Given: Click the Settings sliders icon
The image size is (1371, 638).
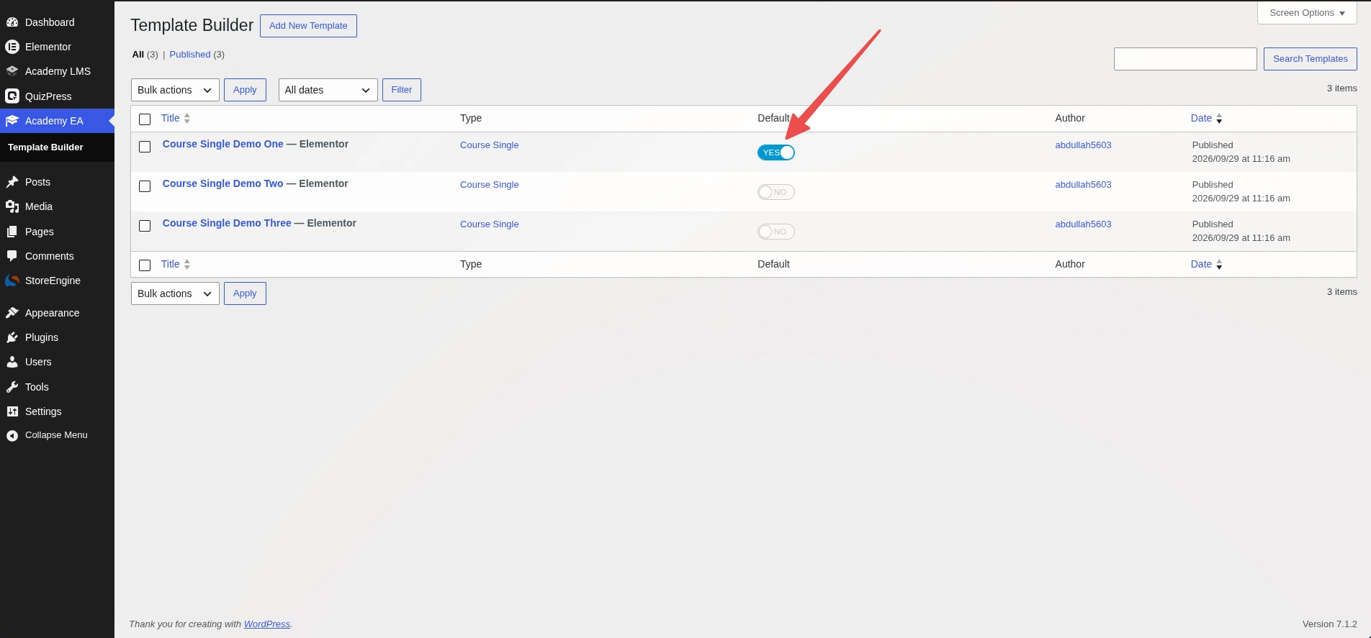Looking at the screenshot, I should [x=12, y=411].
